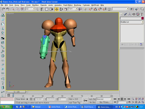Switch to the Utilities hammer tab
The height and width of the screenshot is (109, 145).
pyautogui.click(x=142, y=14)
